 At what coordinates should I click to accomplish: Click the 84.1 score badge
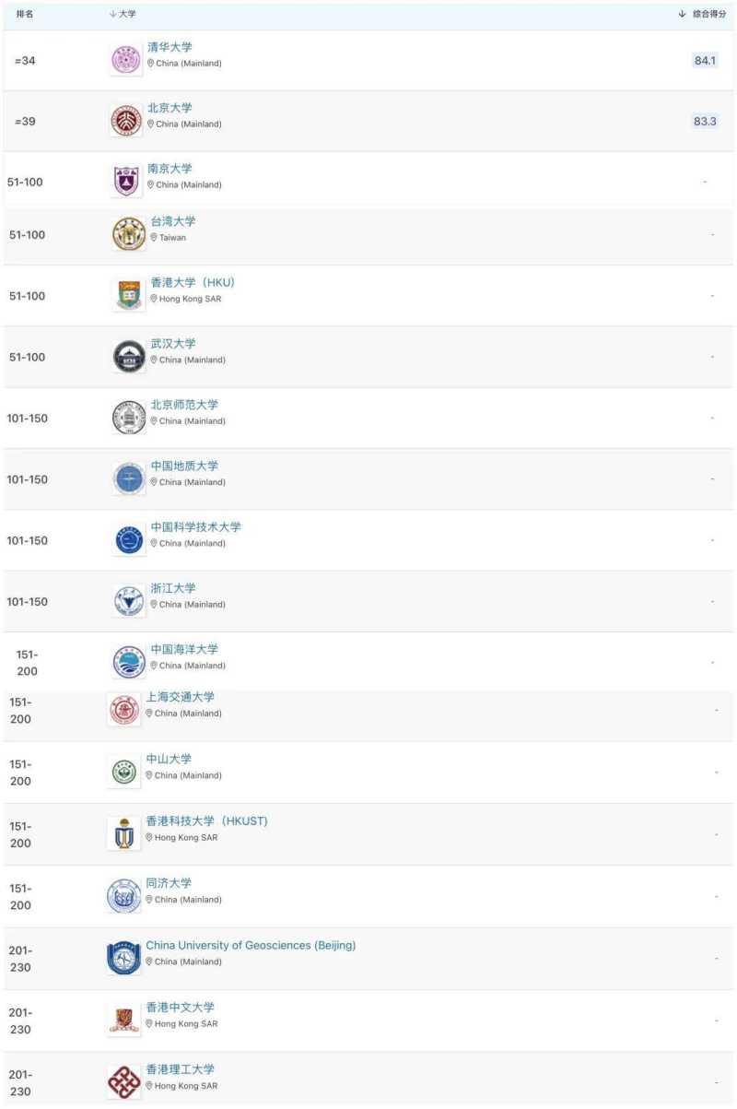[x=705, y=60]
